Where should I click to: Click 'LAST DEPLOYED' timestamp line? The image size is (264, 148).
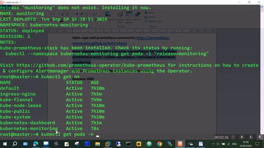54,19
